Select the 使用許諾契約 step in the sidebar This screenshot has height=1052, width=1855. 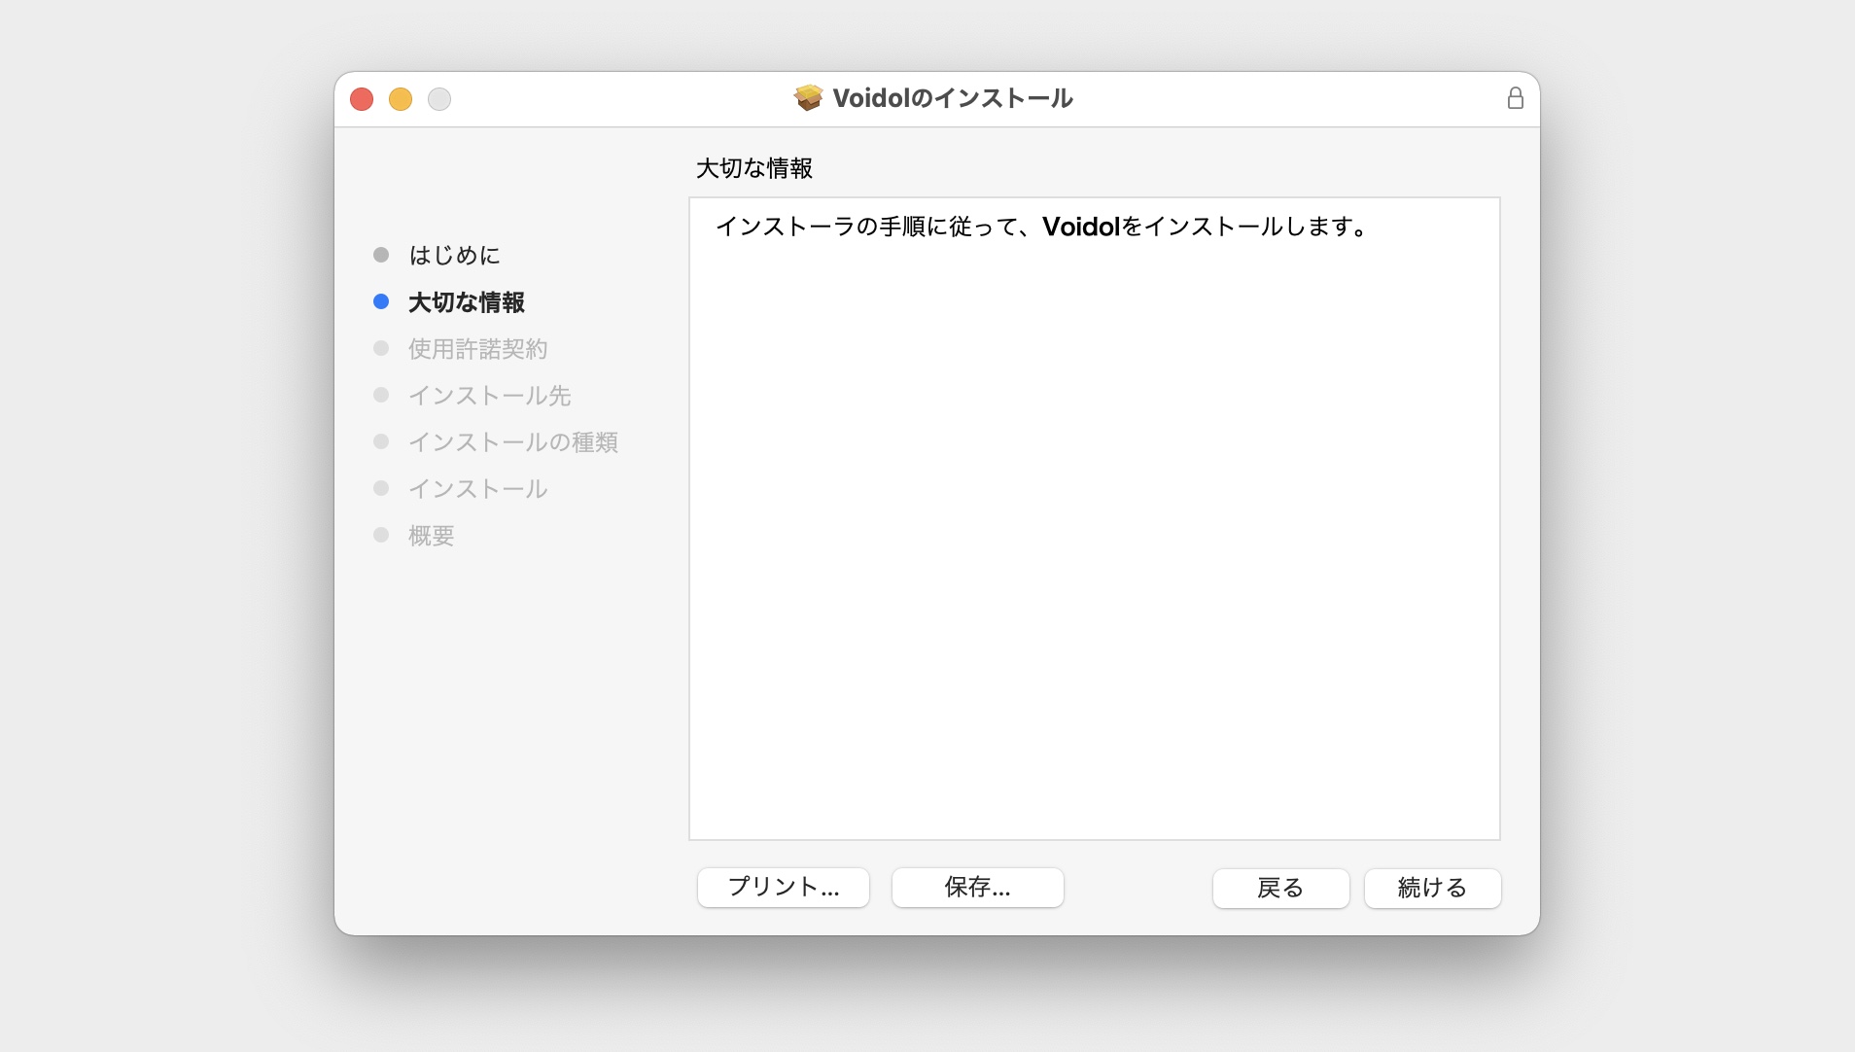[478, 348]
